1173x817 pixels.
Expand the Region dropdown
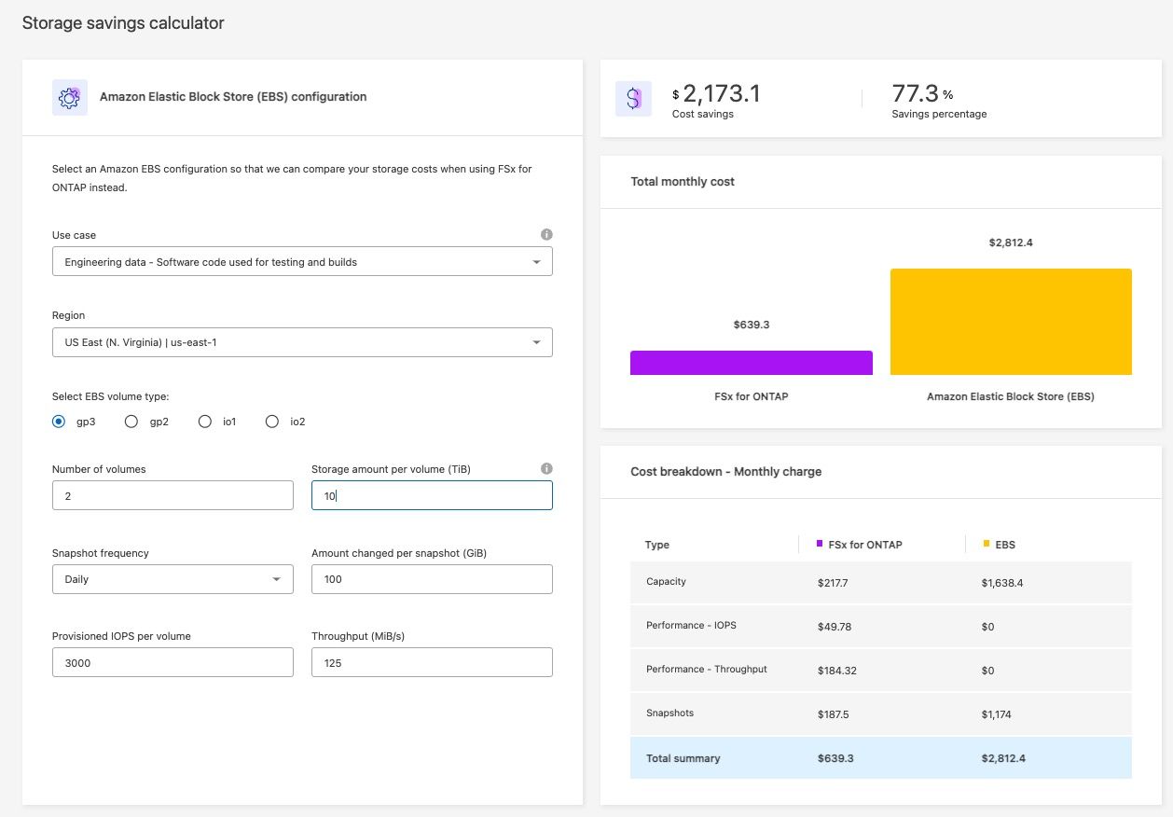coord(302,342)
